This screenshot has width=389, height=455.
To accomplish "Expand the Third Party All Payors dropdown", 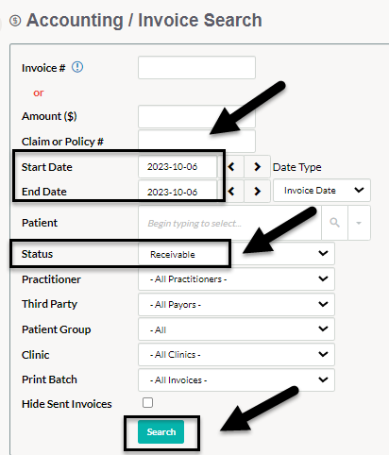I will point(236,304).
